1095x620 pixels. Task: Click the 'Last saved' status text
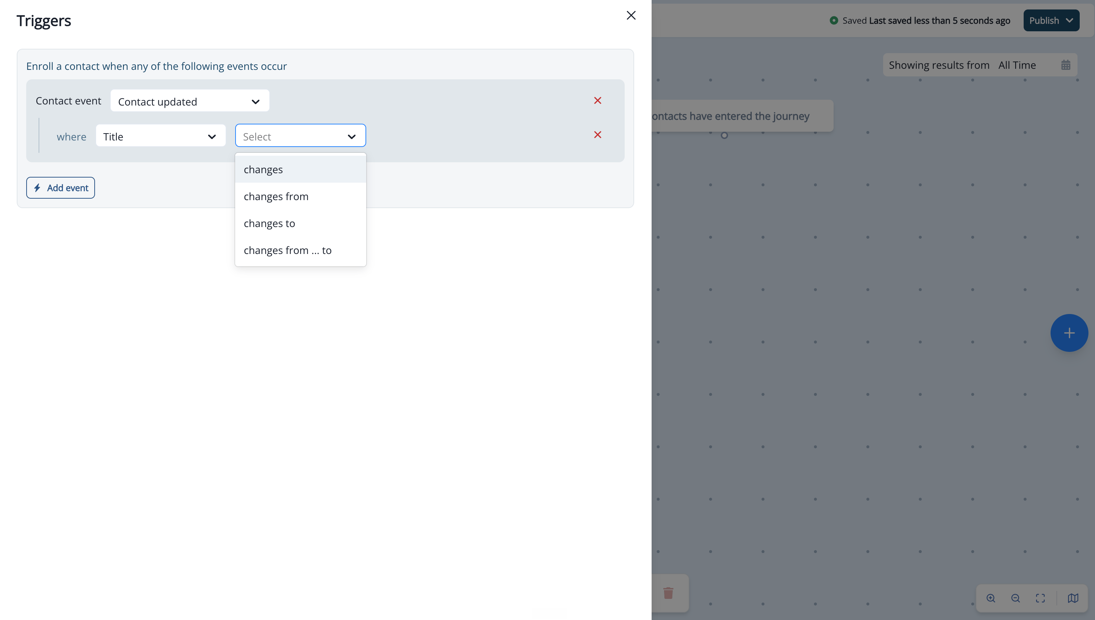[939, 20]
